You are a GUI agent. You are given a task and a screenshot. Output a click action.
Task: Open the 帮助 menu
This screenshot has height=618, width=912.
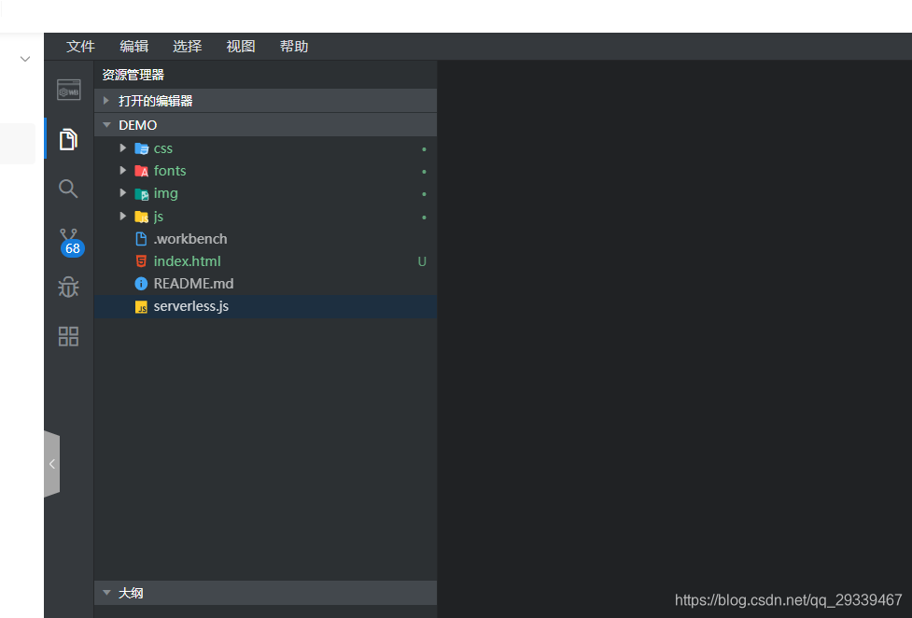tap(294, 47)
